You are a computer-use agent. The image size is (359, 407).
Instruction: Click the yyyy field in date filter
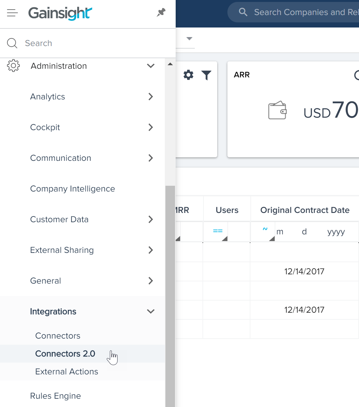(336, 232)
